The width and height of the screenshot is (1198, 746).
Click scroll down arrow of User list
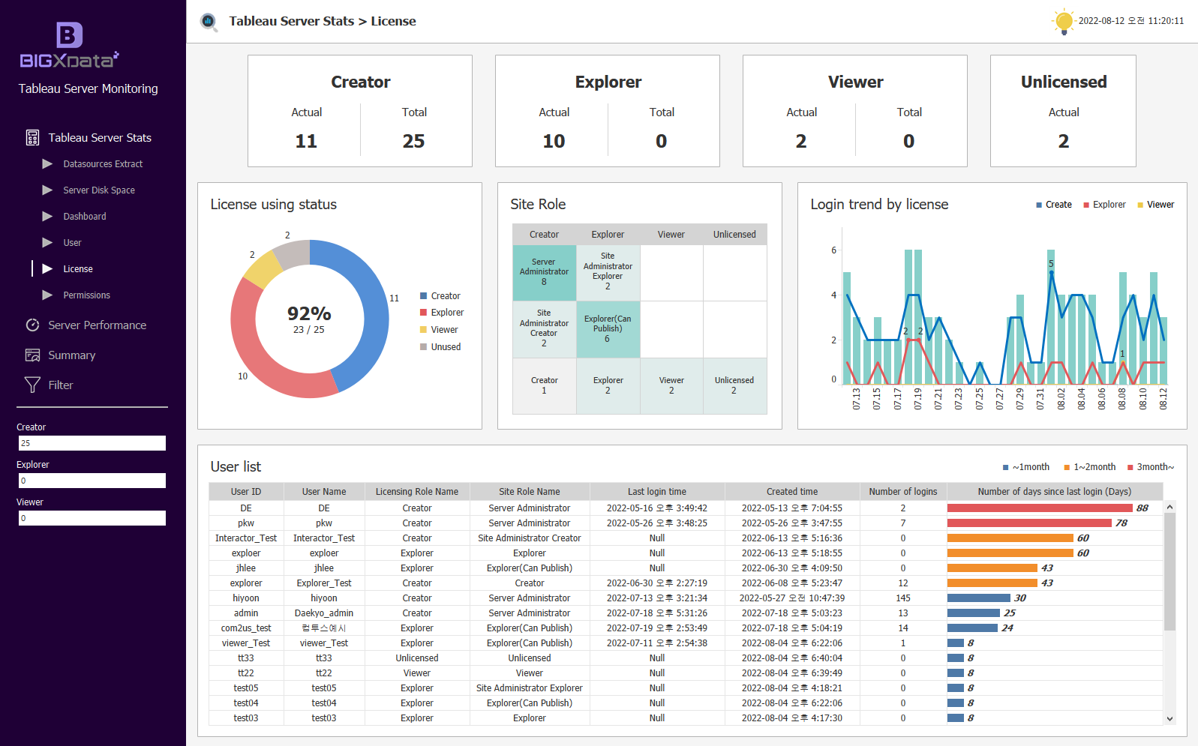coord(1169,718)
